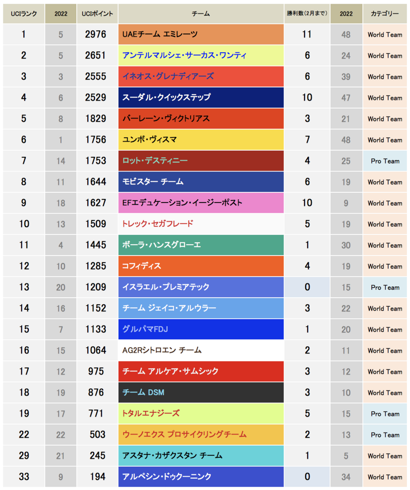
Task: Select the チーム DSM team cell
Action: [201, 392]
